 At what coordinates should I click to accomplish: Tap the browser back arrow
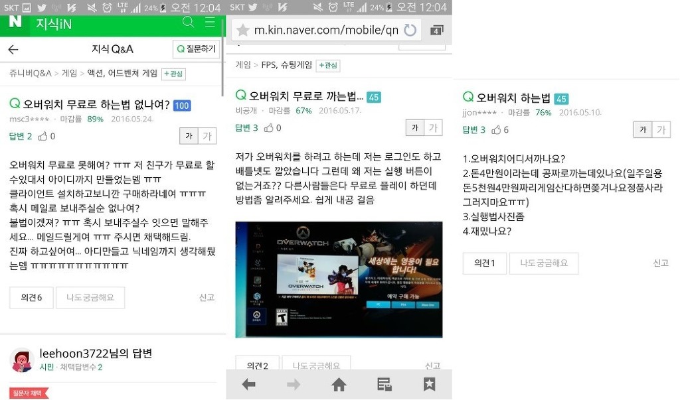[249, 384]
